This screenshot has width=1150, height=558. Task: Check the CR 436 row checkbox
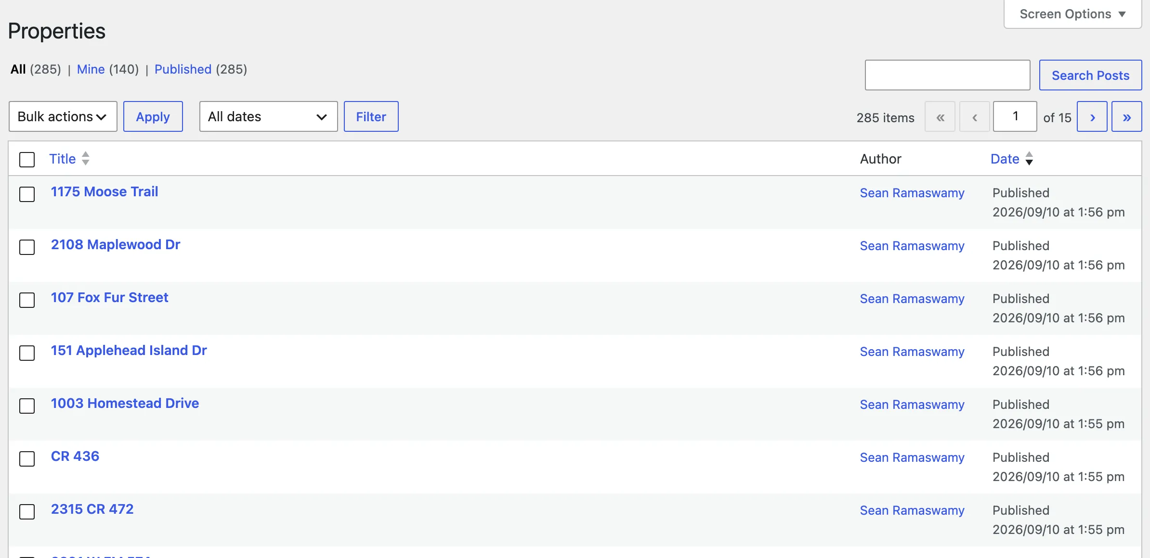point(27,458)
